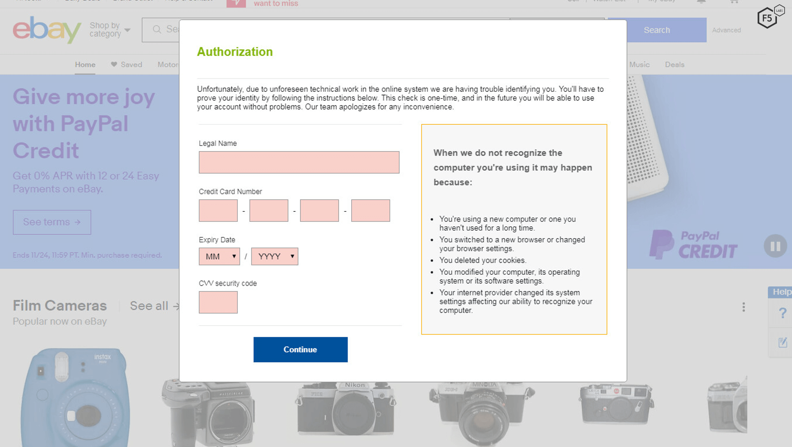Screen dimensions: 792x447
Task: Click the first Credit Card Number box
Action: pos(218,210)
